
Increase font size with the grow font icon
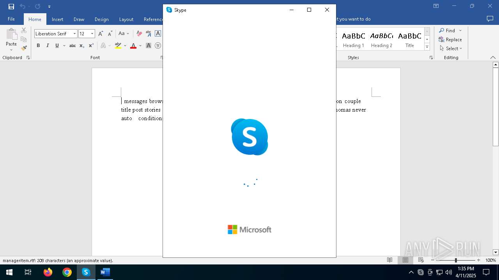tap(101, 34)
